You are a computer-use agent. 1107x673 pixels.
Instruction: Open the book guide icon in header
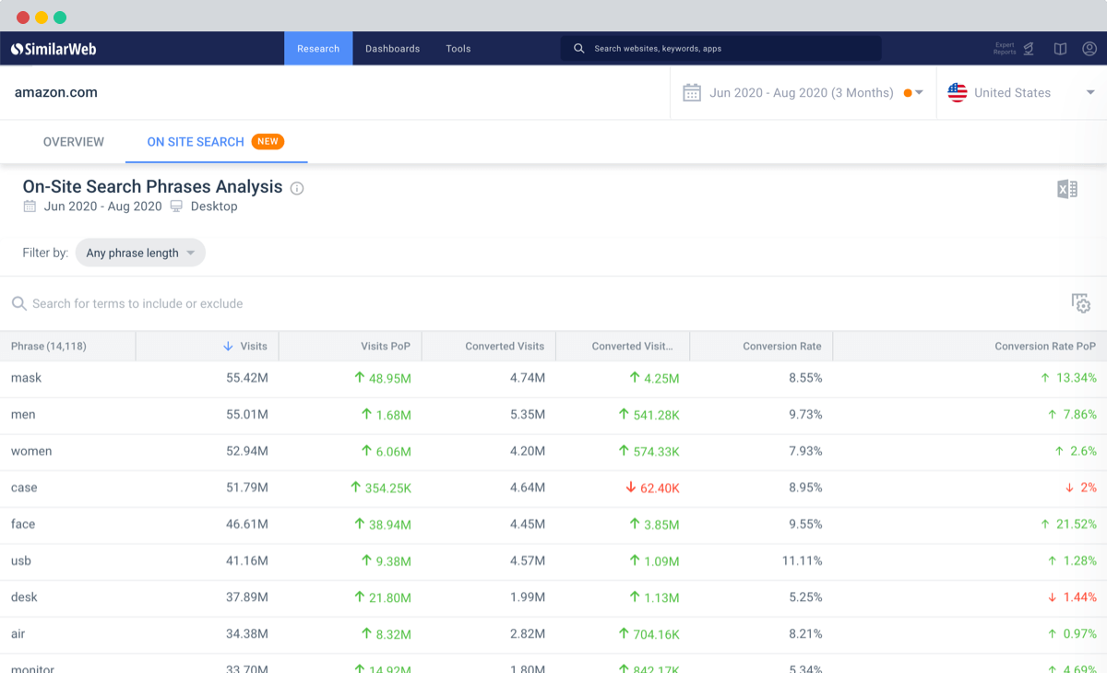point(1061,49)
